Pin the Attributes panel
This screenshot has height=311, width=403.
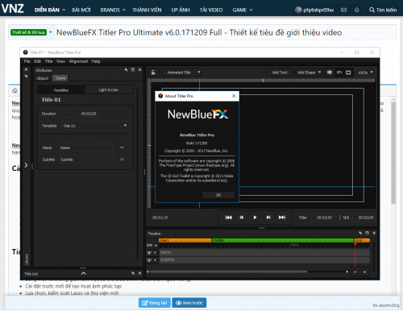coord(126,70)
